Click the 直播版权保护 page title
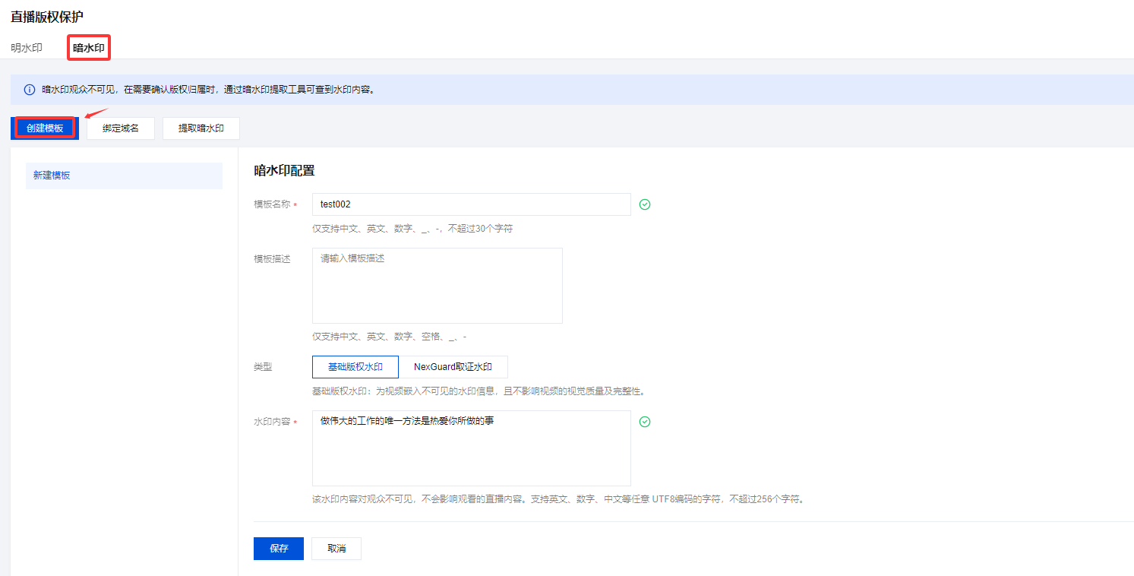This screenshot has width=1134, height=576. [x=47, y=17]
